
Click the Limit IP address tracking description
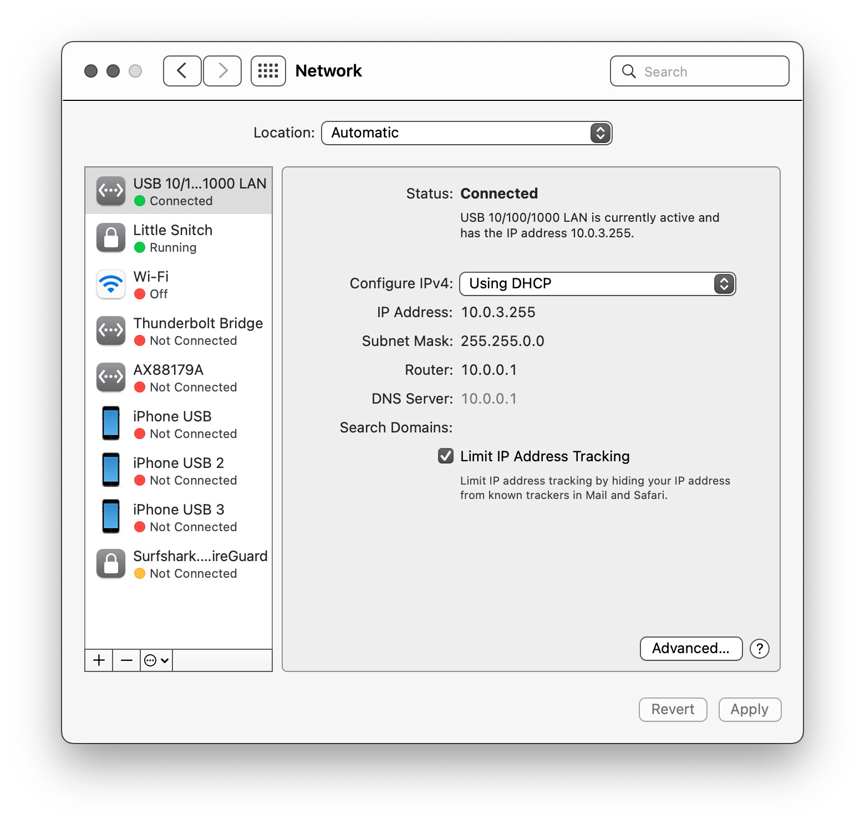(595, 488)
